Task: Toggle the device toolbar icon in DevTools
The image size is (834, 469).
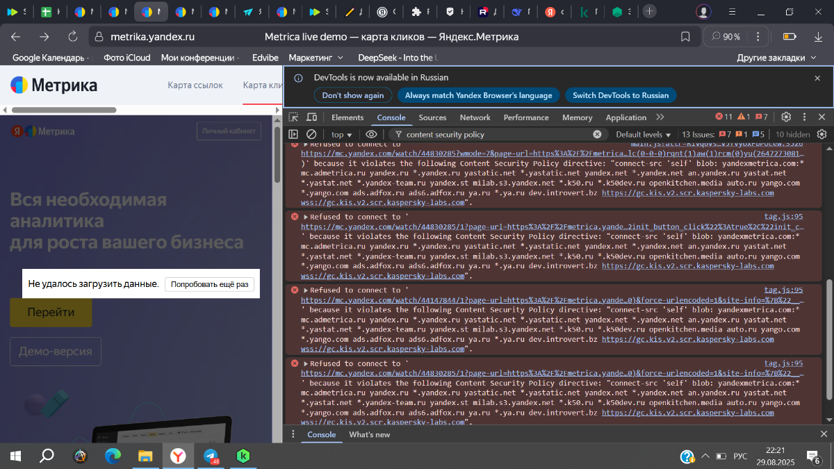Action: pos(311,117)
